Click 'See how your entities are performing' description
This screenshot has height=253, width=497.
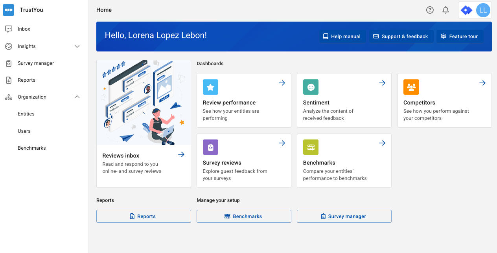pyautogui.click(x=231, y=115)
